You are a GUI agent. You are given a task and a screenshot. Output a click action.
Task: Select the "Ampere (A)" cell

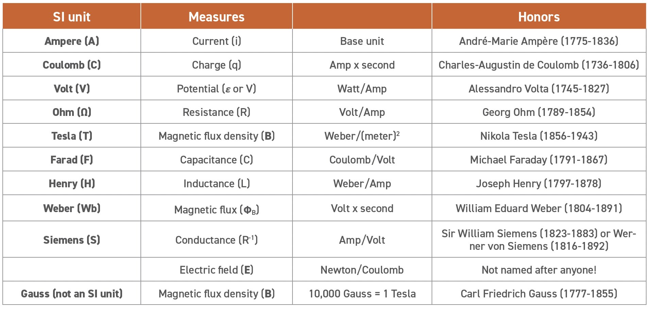72,41
